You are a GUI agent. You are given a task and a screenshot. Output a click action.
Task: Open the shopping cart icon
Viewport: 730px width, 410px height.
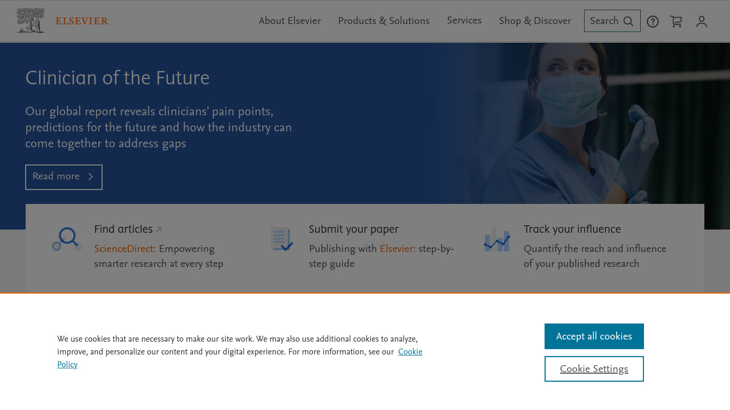(676, 21)
